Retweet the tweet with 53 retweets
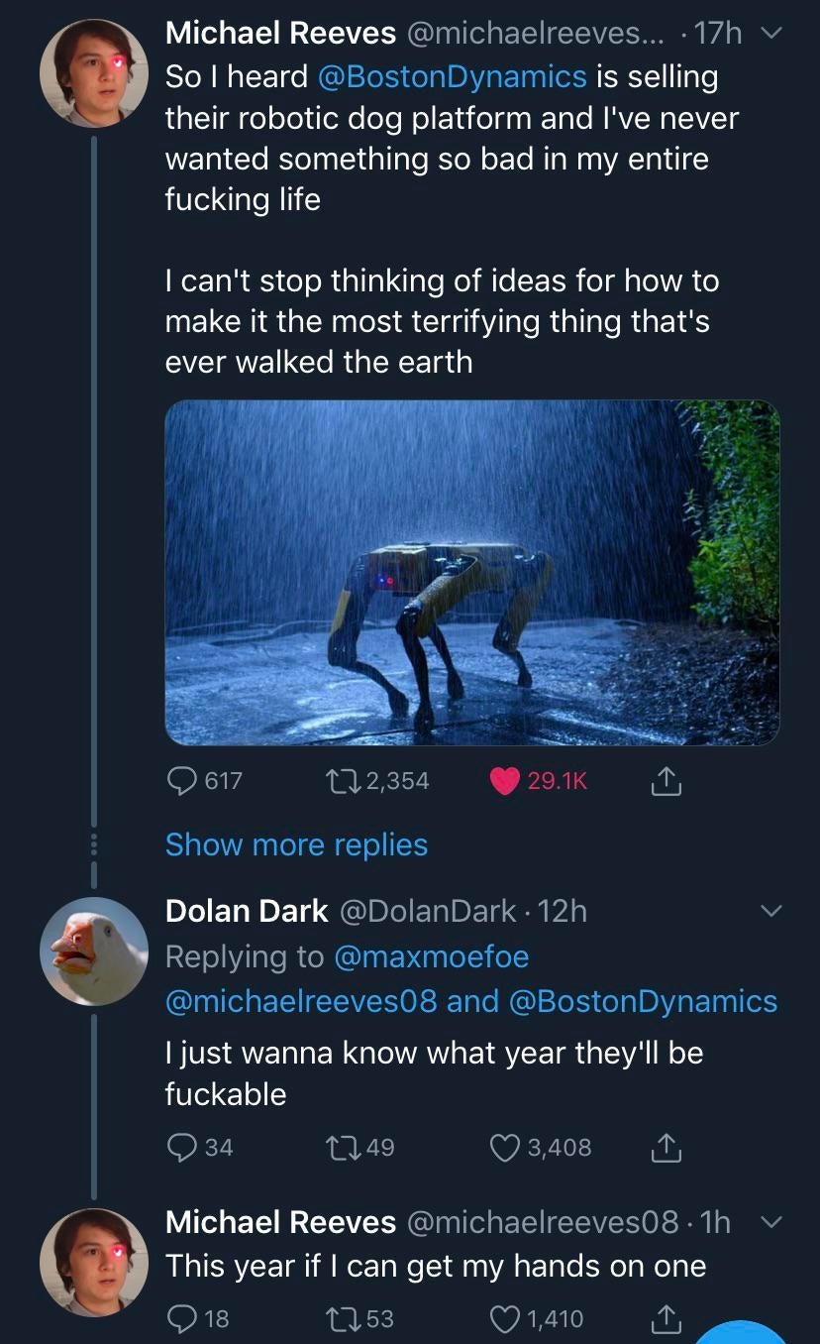Screen dimensions: 820x1344 click(x=342, y=1318)
